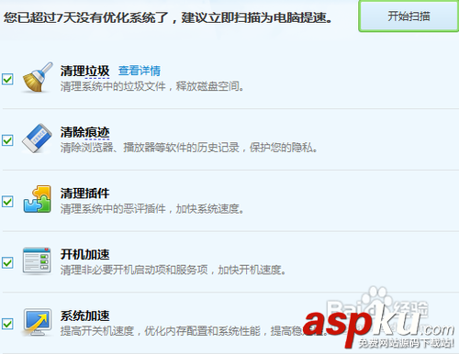Viewport: 459px width, 354px height.
Task: Click description 清理系统中的垃圾文件，释放磁盘空间
Action: pos(151,86)
